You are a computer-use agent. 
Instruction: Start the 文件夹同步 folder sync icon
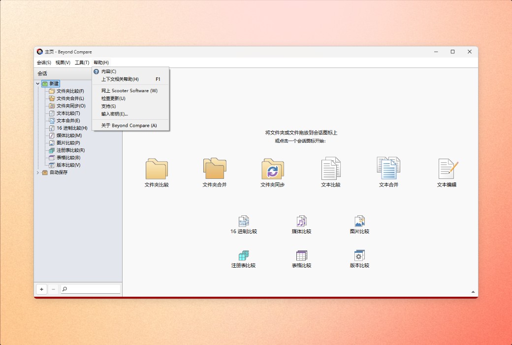click(x=273, y=169)
